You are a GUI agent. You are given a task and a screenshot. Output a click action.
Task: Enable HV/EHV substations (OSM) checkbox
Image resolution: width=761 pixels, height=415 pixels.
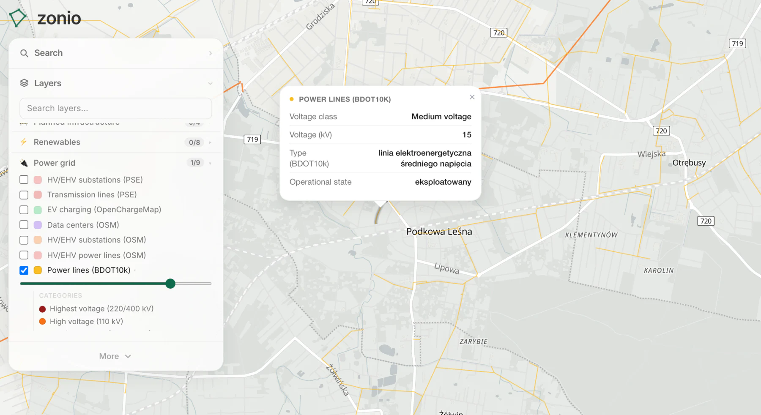click(24, 240)
